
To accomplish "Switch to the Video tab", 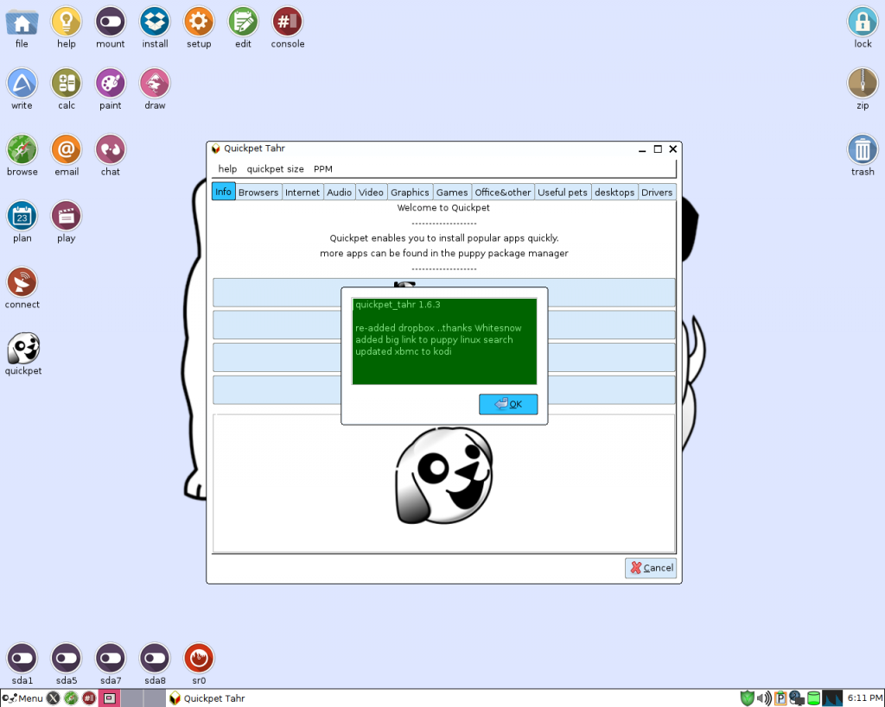I will [x=371, y=193].
